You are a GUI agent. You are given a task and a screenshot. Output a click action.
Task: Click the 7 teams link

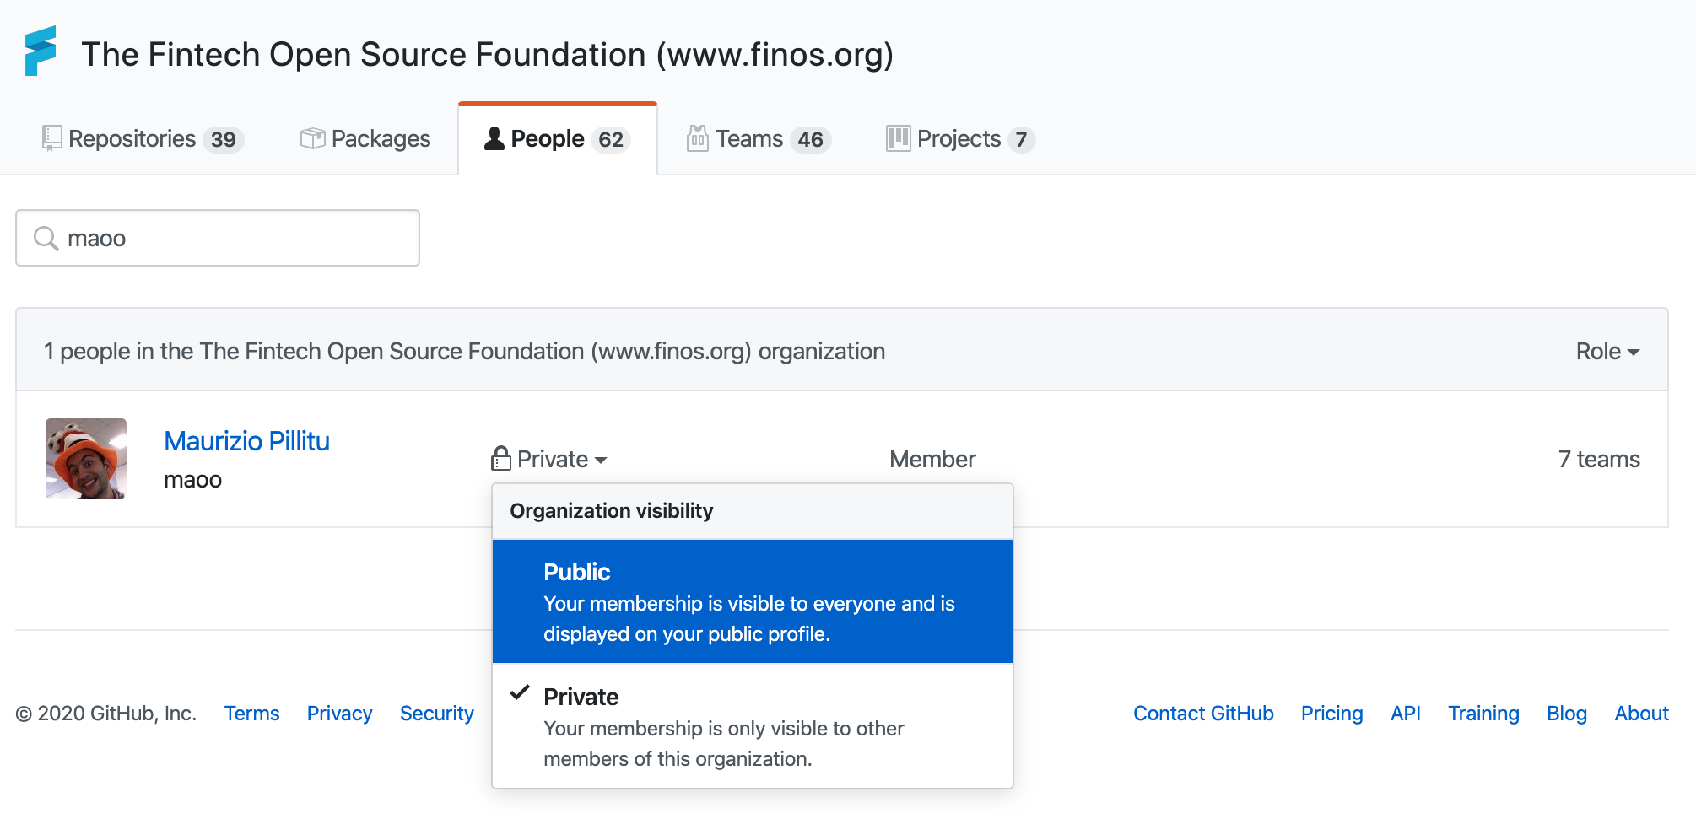point(1598,459)
